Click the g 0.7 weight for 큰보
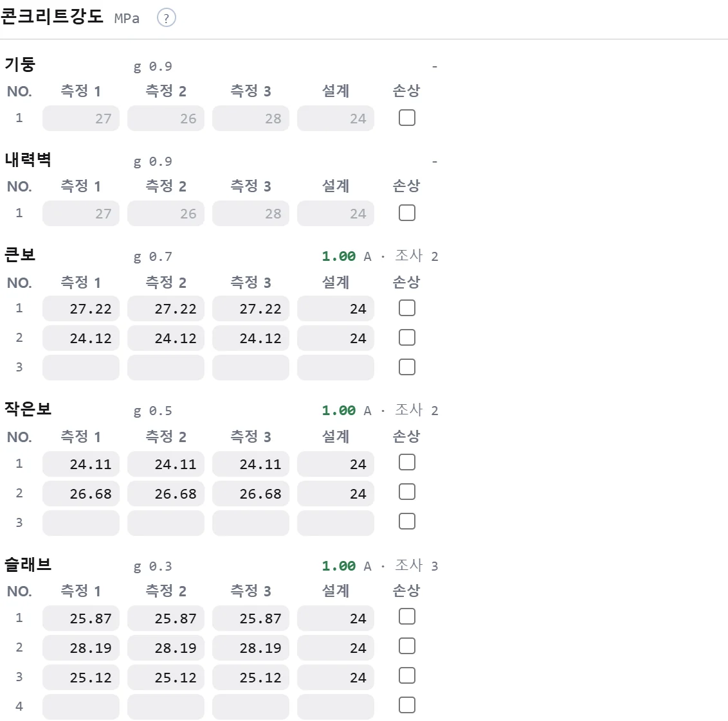 coord(153,256)
